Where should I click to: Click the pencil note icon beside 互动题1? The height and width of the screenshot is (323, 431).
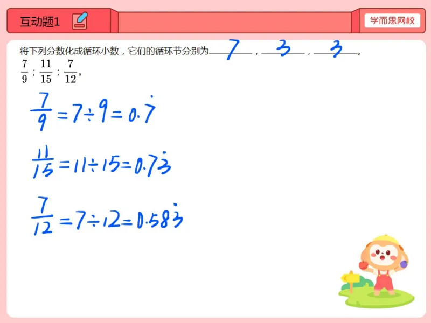[x=80, y=20]
